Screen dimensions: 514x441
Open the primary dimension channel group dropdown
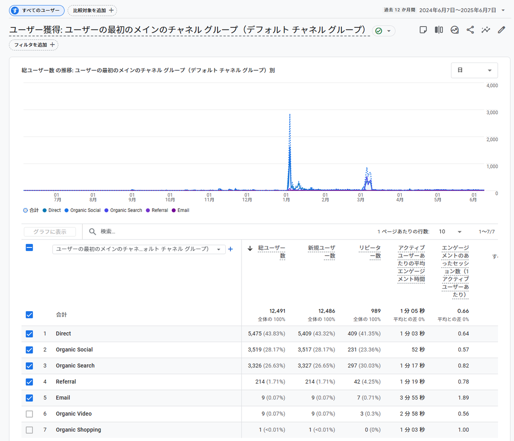[x=139, y=249]
